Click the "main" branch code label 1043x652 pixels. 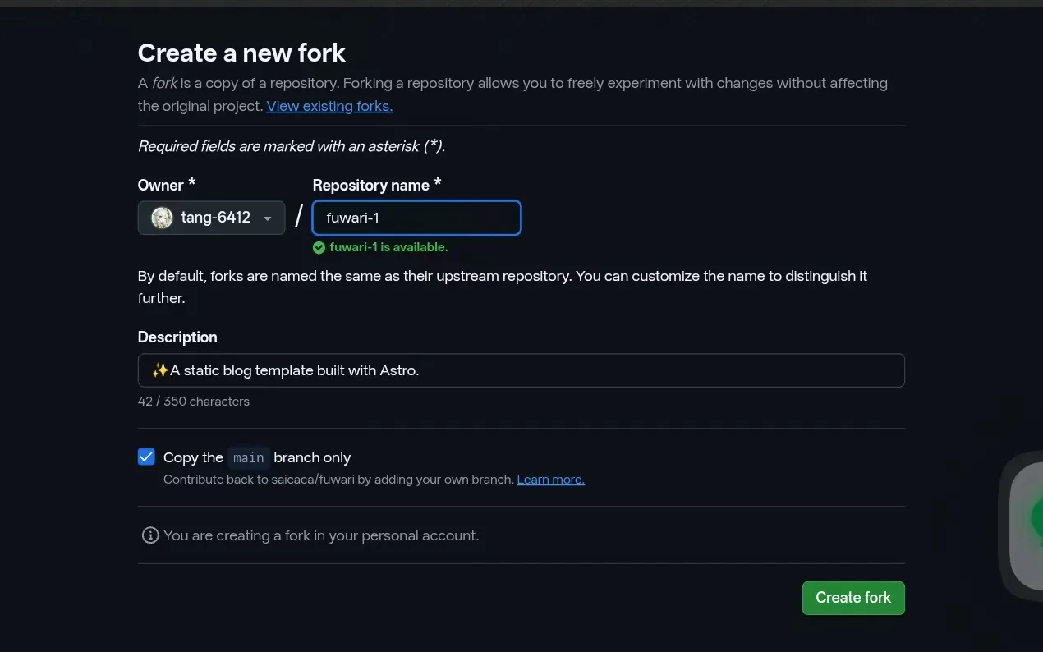[x=248, y=457]
